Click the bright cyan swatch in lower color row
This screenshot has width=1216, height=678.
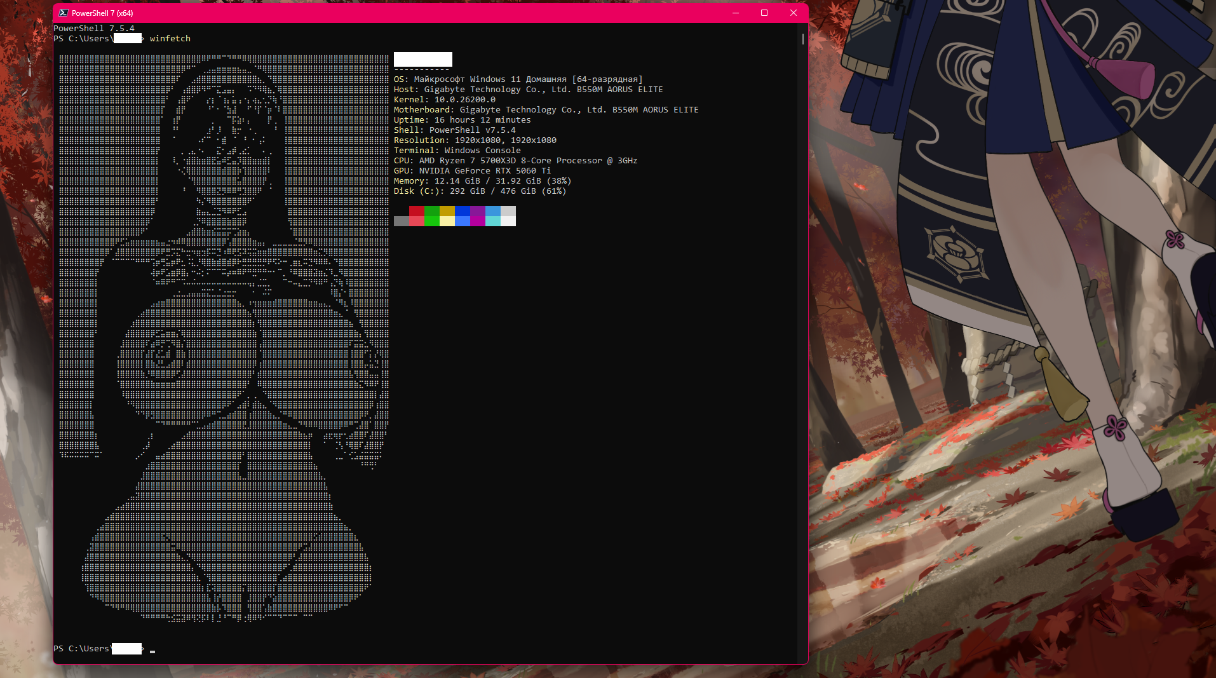click(x=493, y=221)
